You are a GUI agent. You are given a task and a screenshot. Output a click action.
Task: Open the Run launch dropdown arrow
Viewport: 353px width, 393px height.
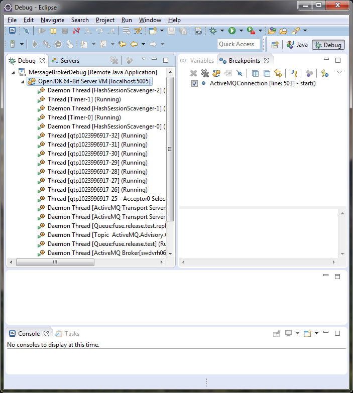pyautogui.click(x=241, y=31)
